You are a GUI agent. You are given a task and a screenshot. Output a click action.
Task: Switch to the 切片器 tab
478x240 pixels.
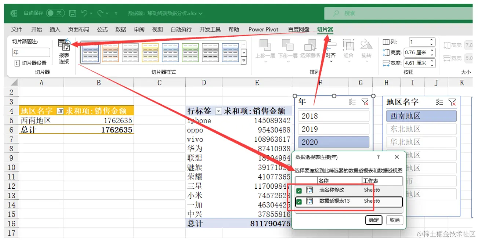click(325, 29)
